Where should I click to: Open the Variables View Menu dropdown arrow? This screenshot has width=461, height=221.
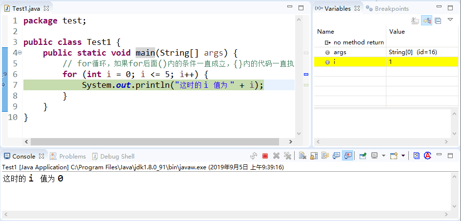pyautogui.click(x=450, y=20)
